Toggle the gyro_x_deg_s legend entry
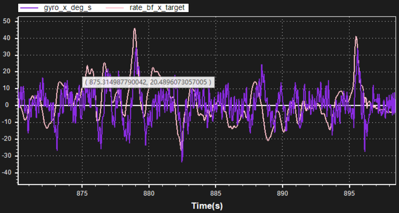This screenshot has width=399, height=213. 55,8
